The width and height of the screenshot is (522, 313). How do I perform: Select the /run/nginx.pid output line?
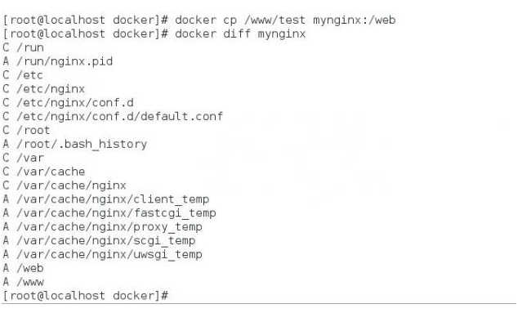tap(58, 61)
